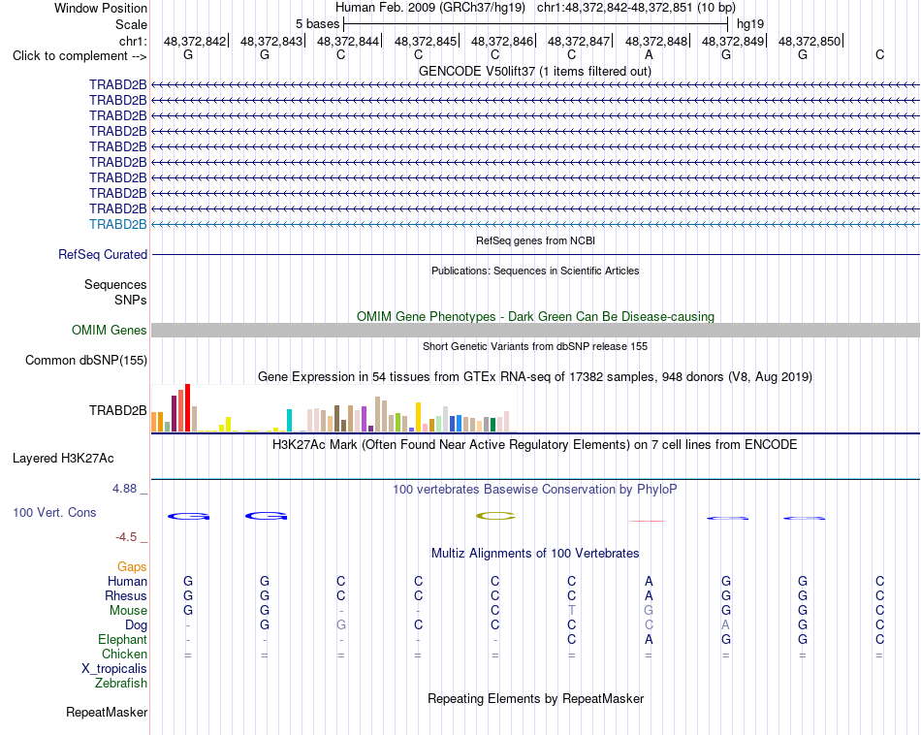921x735 pixels.
Task: Select the X_tropicalis species label
Action: (x=114, y=669)
